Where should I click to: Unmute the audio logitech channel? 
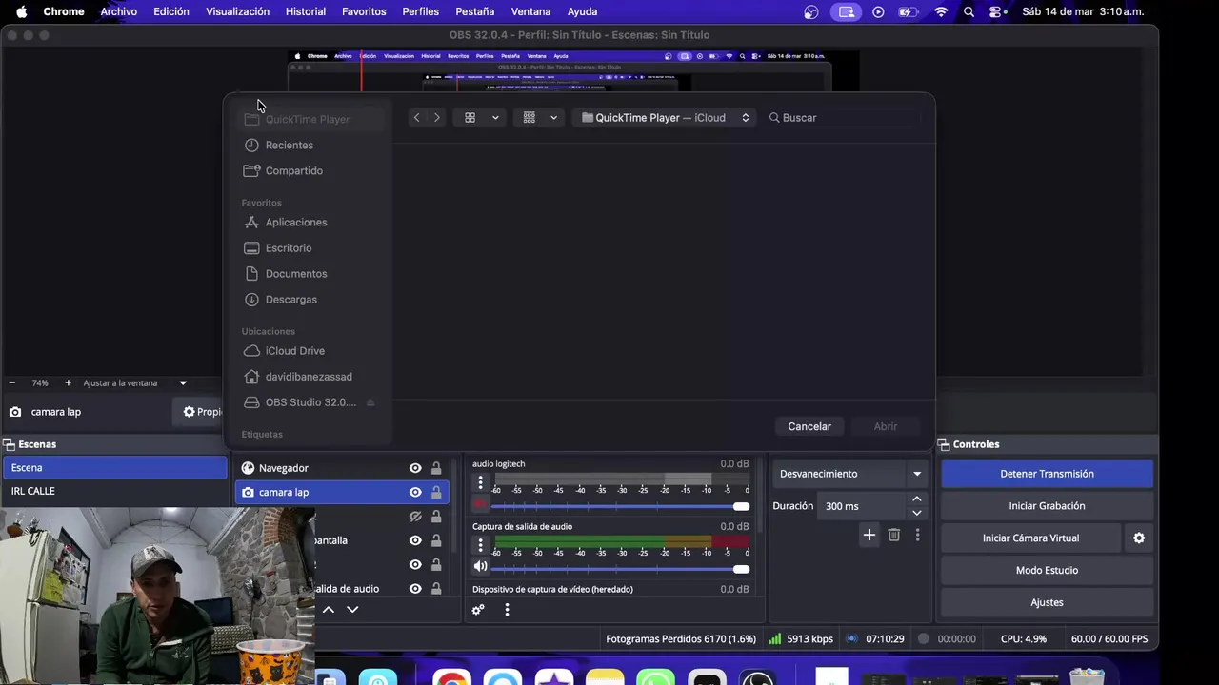click(x=480, y=505)
